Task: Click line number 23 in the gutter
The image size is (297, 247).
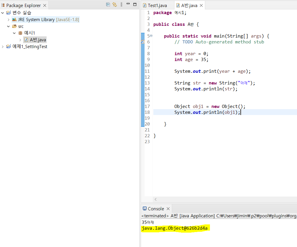Action: [x=147, y=142]
